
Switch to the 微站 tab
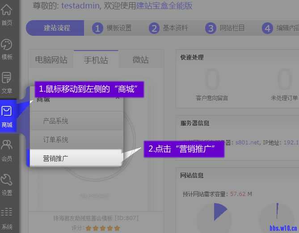click(x=140, y=60)
